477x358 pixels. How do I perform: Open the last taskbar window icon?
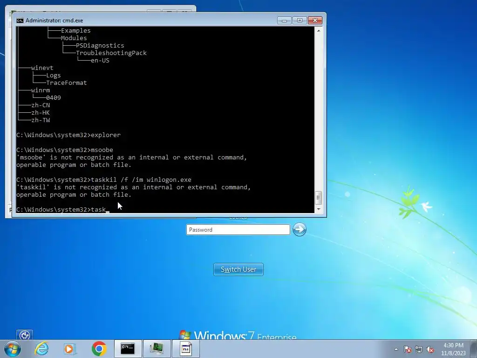pyautogui.click(x=185, y=349)
